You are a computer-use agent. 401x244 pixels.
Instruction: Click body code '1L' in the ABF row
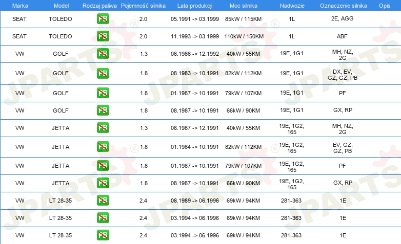pos(292,36)
